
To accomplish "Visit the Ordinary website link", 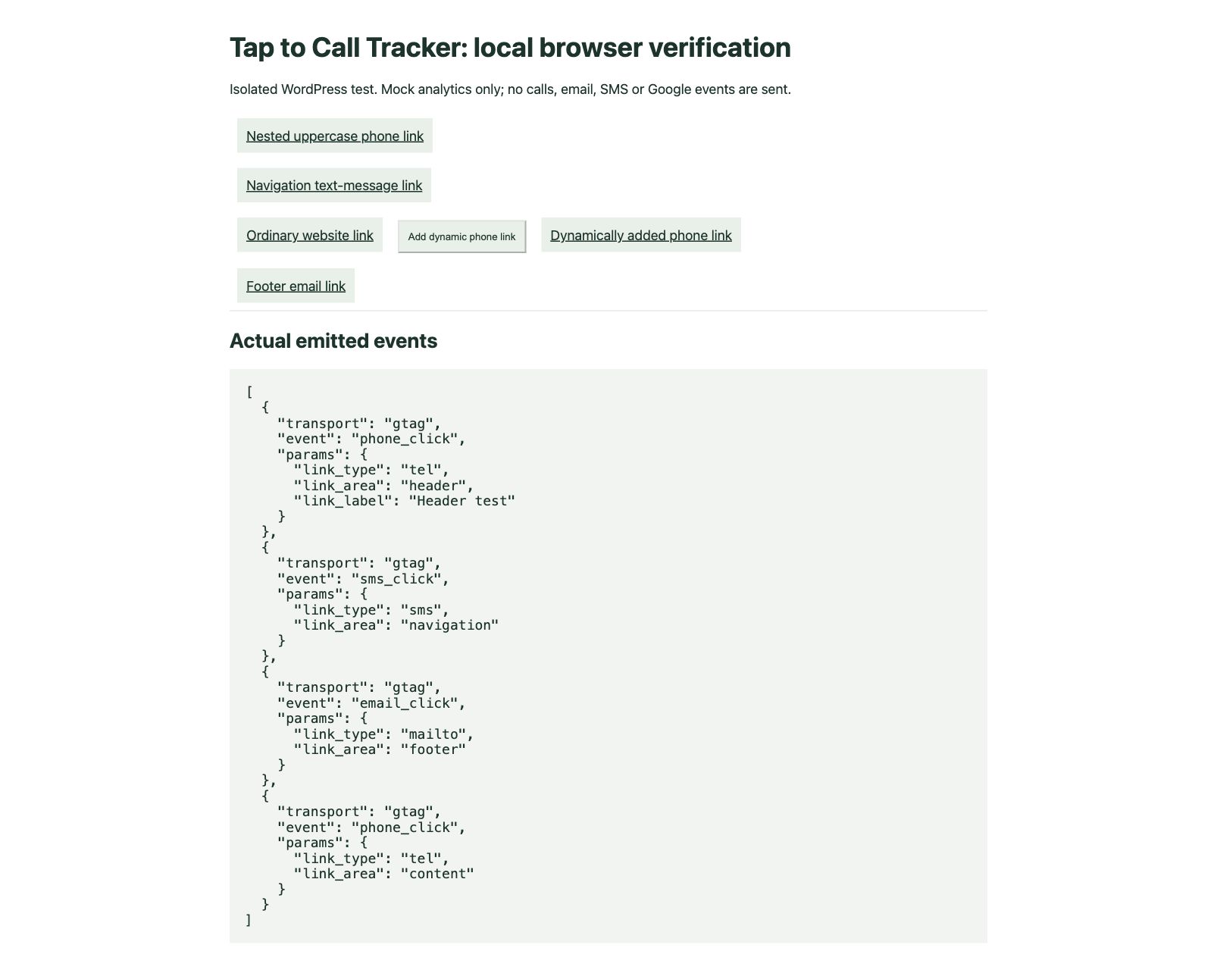I will [309, 235].
